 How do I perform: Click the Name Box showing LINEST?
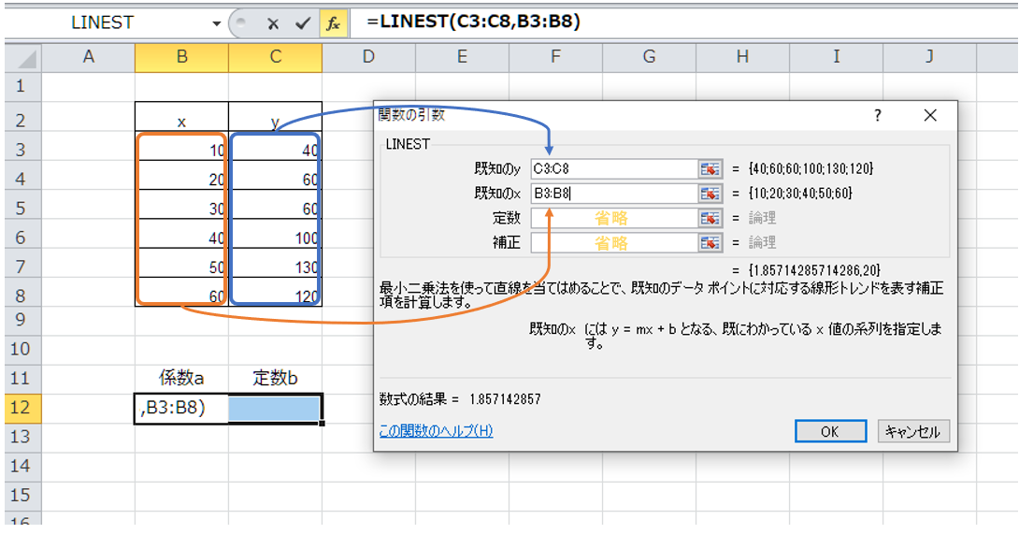104,22
